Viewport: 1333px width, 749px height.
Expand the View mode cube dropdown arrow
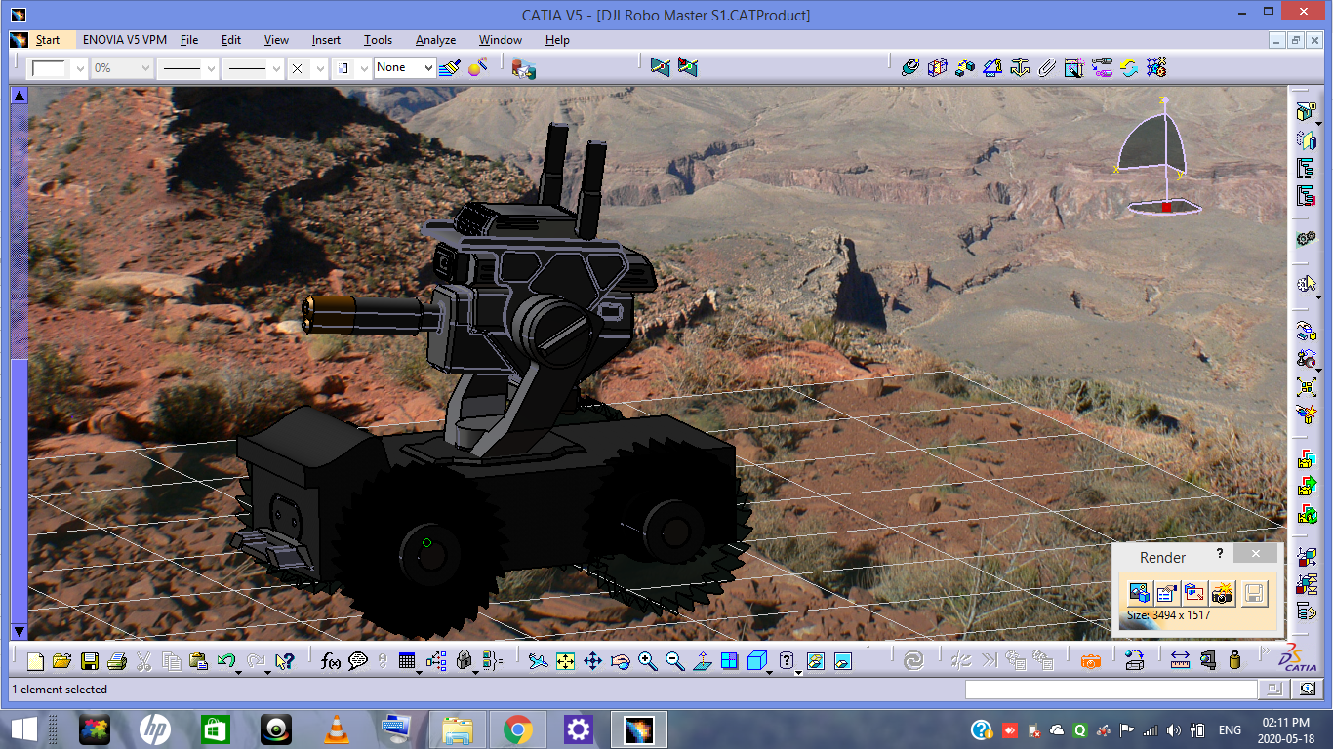(770, 671)
